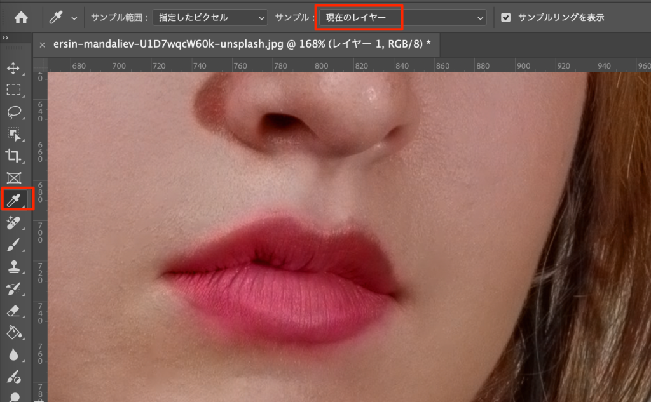Select the Crop tool
The width and height of the screenshot is (651, 402).
pos(13,156)
